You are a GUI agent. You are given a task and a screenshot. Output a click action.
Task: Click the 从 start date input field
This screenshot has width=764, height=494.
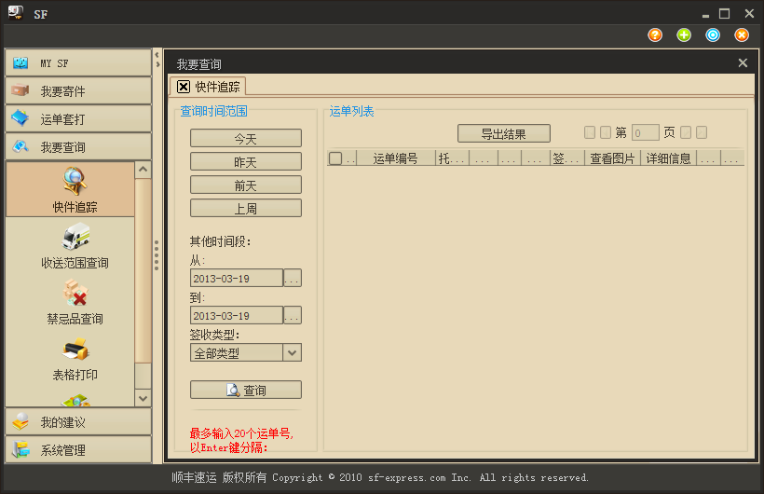pyautogui.click(x=237, y=278)
